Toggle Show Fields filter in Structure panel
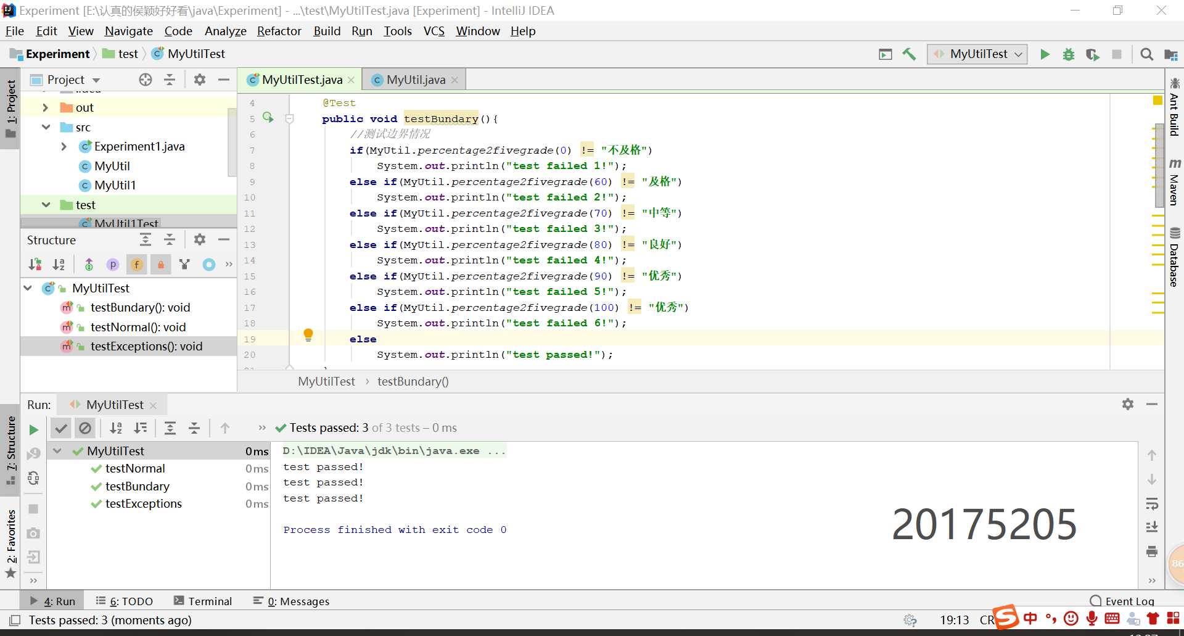Viewport: 1184px width, 636px height. click(136, 265)
